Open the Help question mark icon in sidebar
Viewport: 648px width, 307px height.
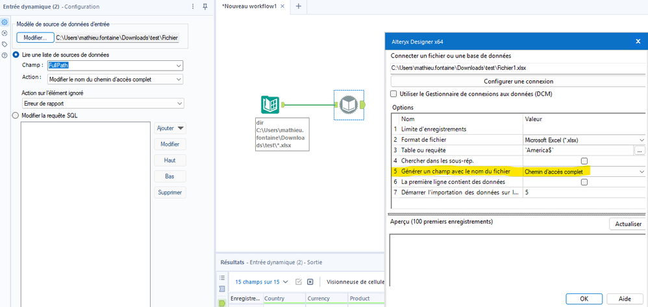(x=5, y=55)
